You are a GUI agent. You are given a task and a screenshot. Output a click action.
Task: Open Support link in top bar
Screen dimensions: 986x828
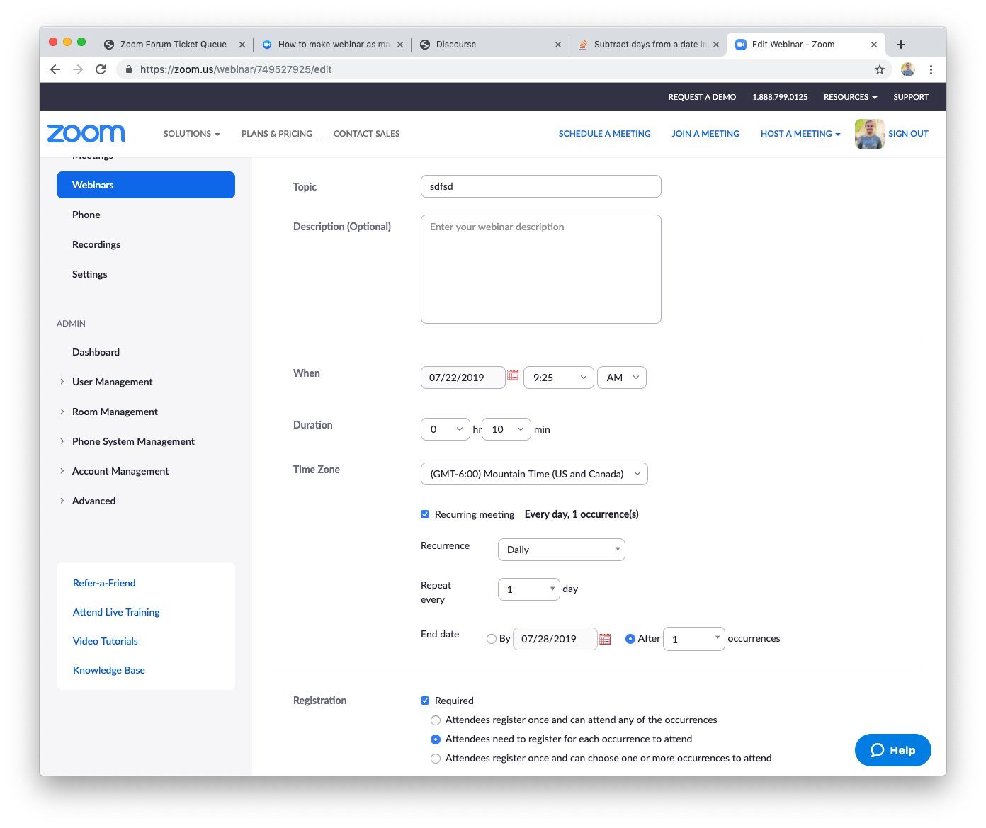pos(911,97)
